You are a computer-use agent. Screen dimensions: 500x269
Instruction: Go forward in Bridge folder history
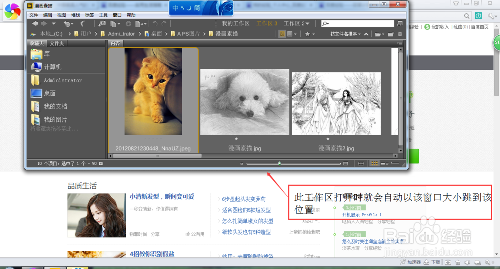pos(44,23)
